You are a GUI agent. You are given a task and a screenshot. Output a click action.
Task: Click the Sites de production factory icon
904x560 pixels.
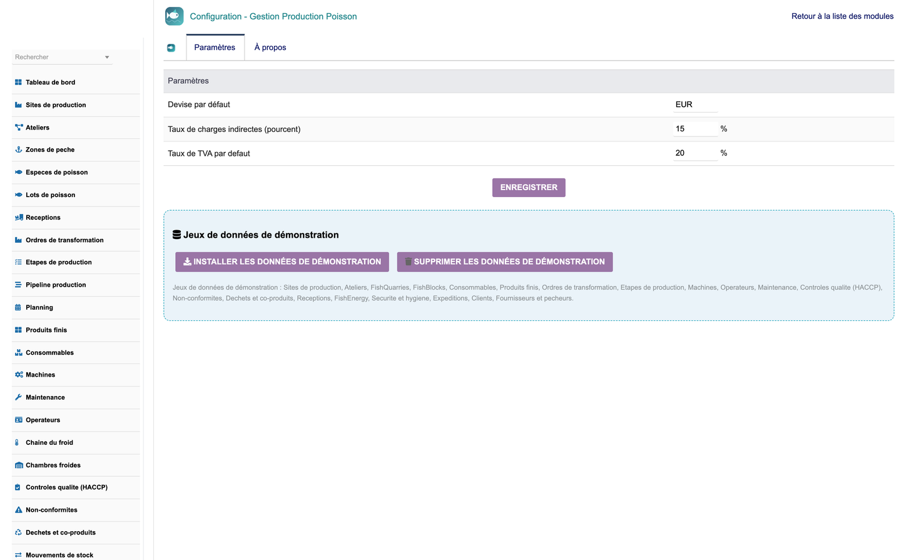(18, 104)
